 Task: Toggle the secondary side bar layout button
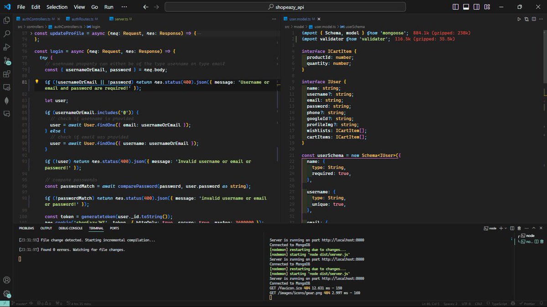(476, 7)
